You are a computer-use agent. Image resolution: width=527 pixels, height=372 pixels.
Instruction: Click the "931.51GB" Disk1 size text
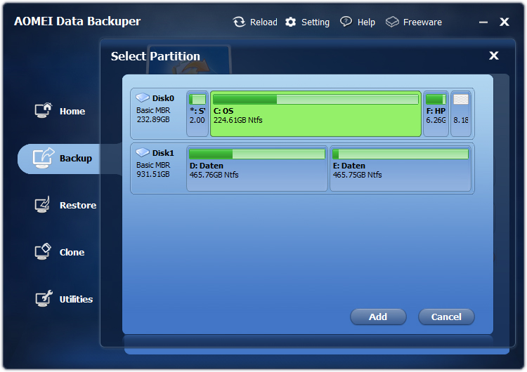click(x=153, y=174)
